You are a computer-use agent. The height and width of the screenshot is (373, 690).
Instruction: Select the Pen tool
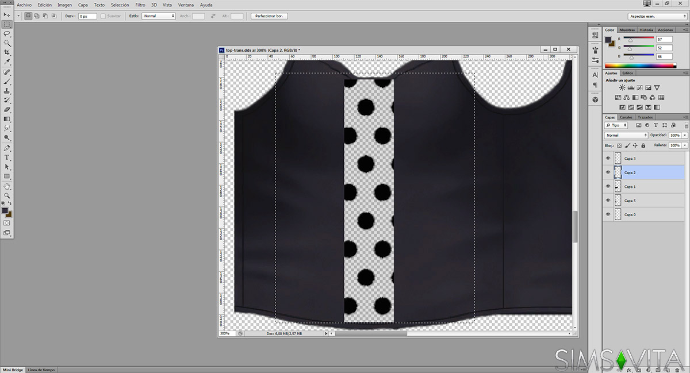point(7,148)
